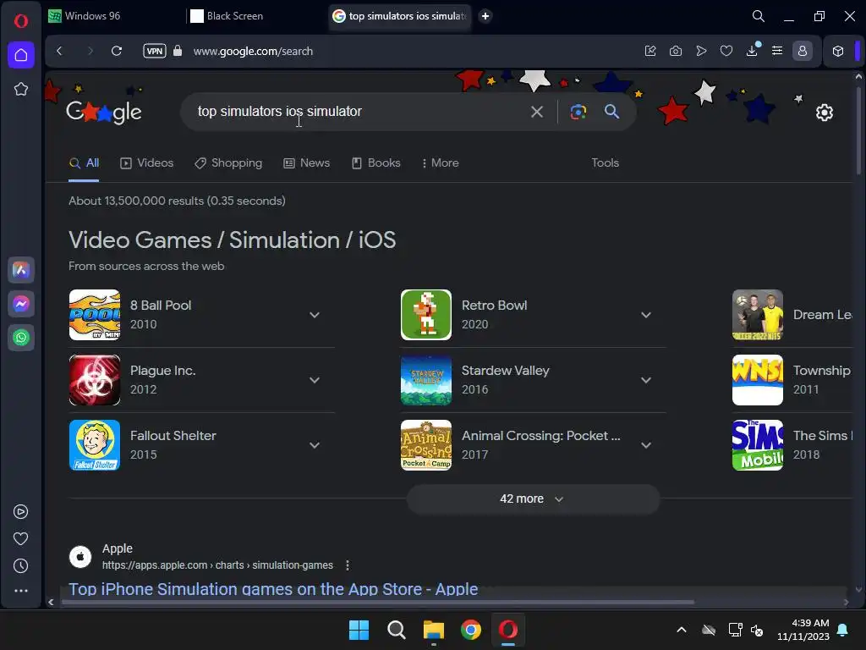
Task: Click the horizontal scrollbar at page bottom
Action: 378,602
